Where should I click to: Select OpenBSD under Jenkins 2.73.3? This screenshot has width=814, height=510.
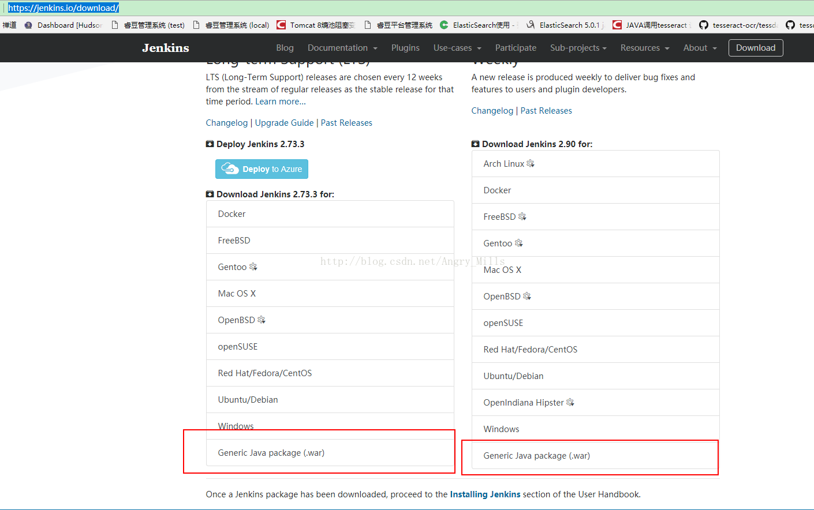(330, 320)
